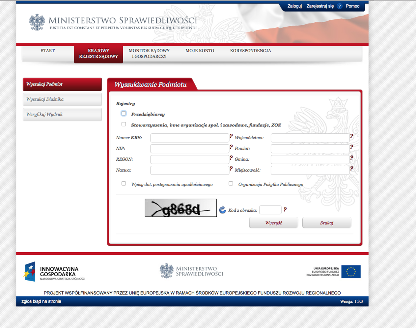This screenshot has height=328, width=416.
Task: Open the Monitor Sądowy i Gospodarczy tab
Action: 149,54
